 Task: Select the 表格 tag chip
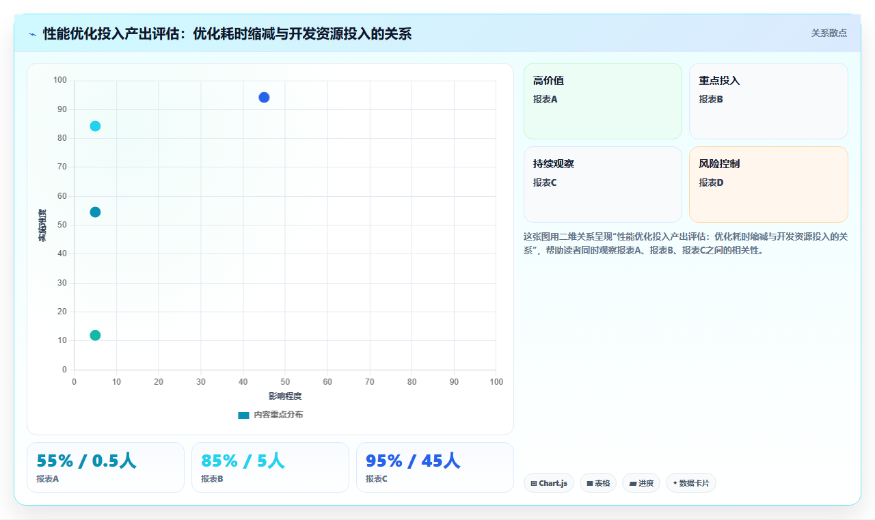(x=598, y=483)
